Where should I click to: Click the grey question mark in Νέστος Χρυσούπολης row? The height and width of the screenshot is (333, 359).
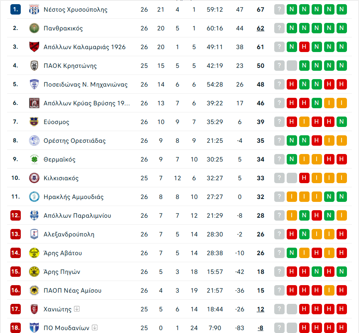[x=279, y=10]
